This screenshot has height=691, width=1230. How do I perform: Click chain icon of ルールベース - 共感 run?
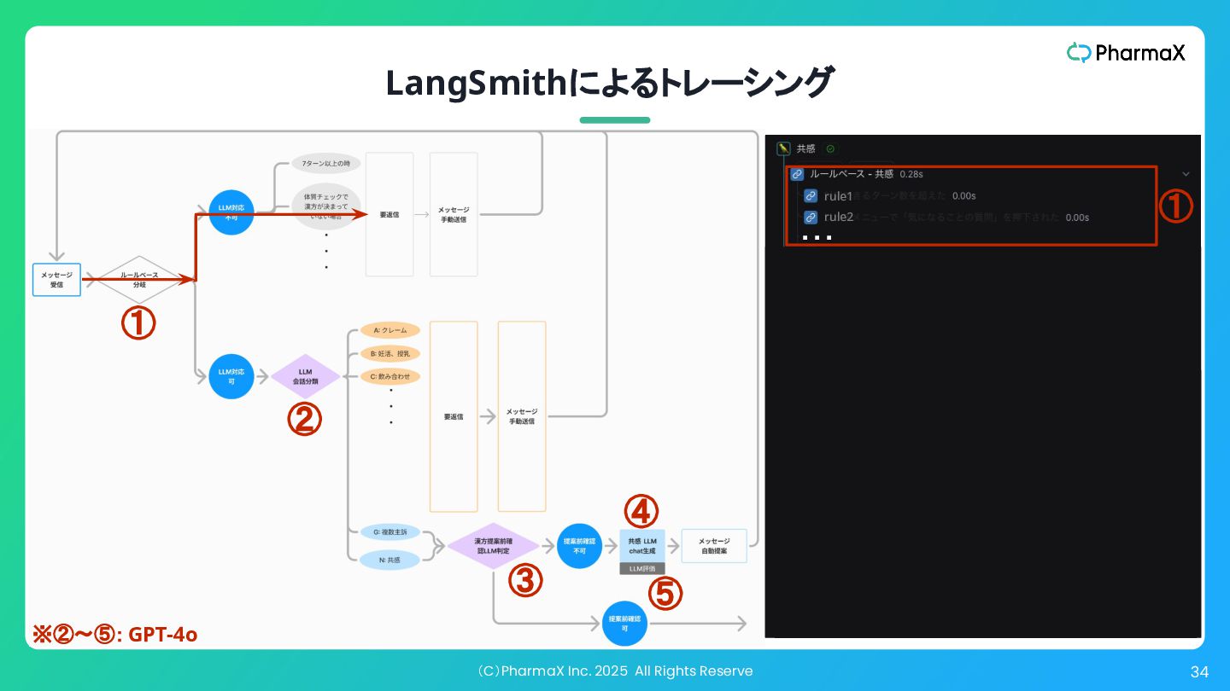(x=797, y=174)
